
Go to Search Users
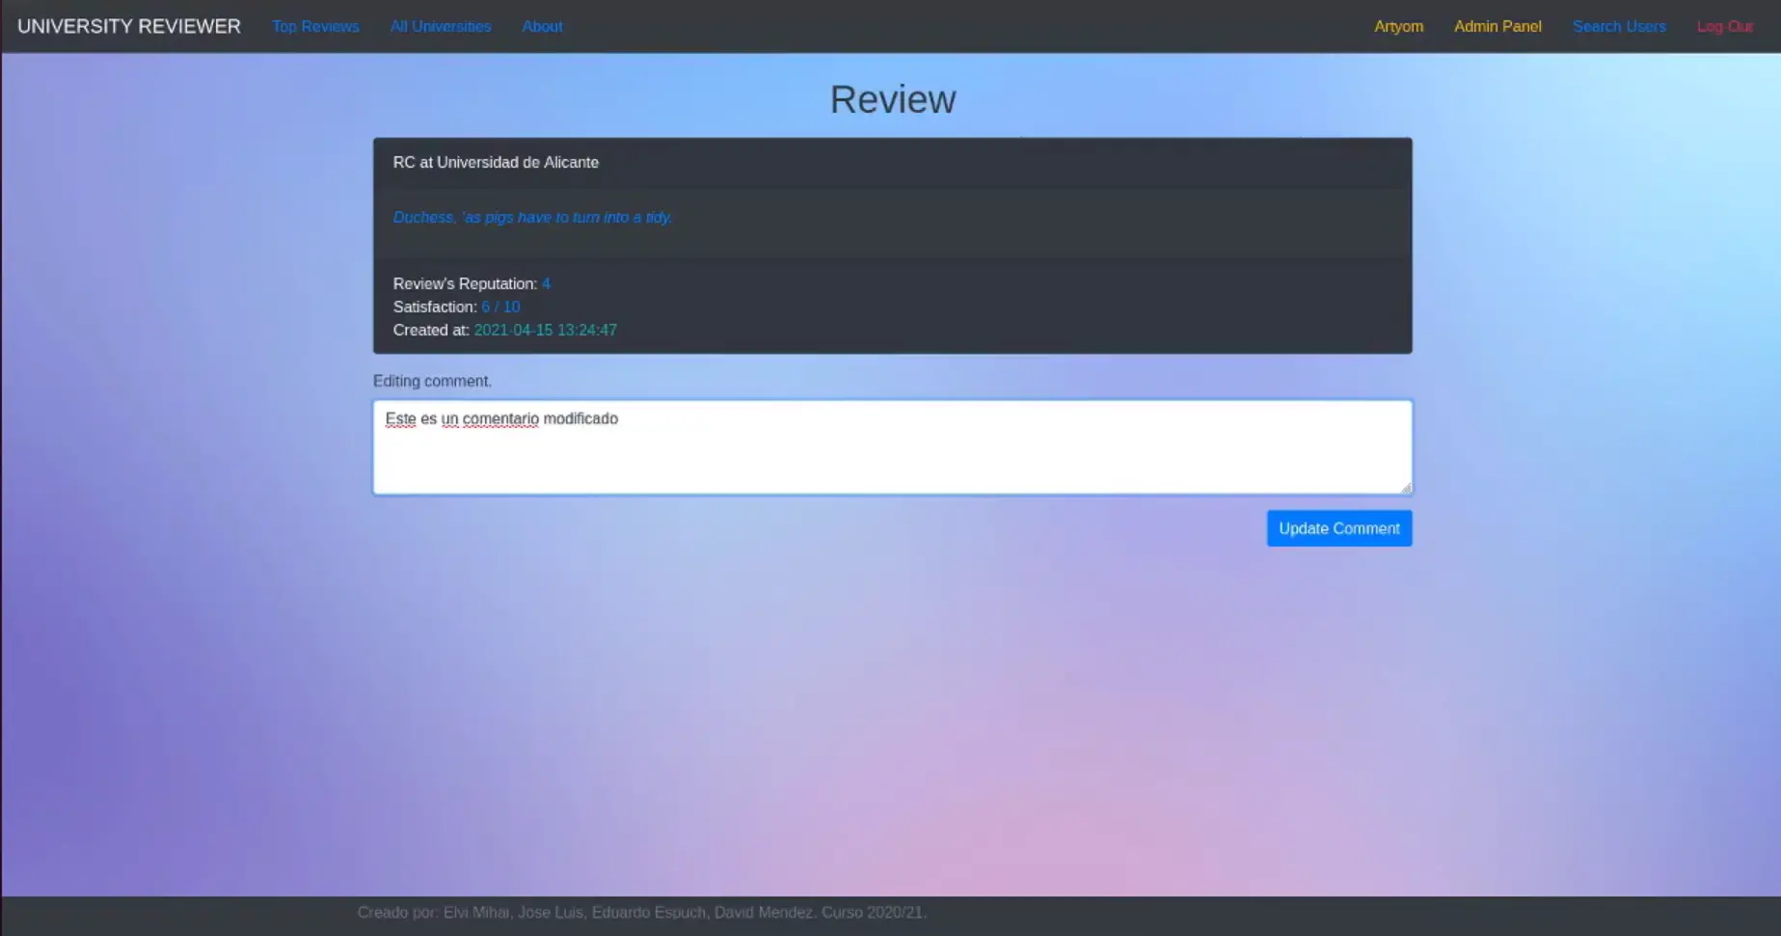click(1619, 26)
